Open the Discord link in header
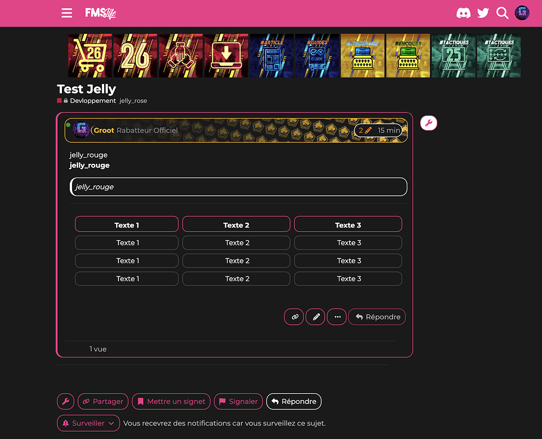 pos(463,13)
